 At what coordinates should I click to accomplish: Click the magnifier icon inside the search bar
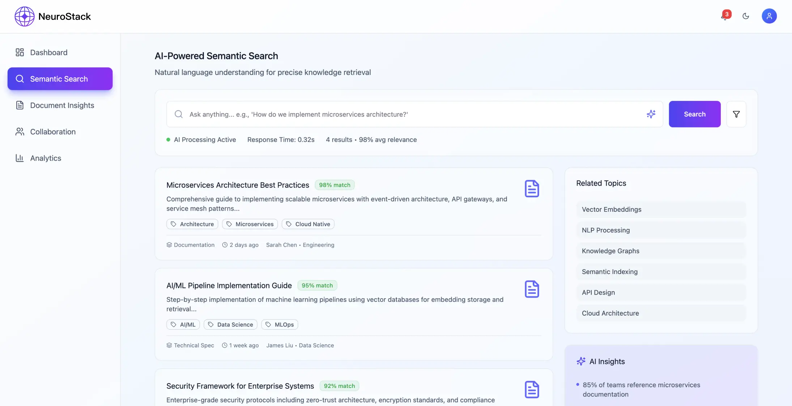[179, 114]
